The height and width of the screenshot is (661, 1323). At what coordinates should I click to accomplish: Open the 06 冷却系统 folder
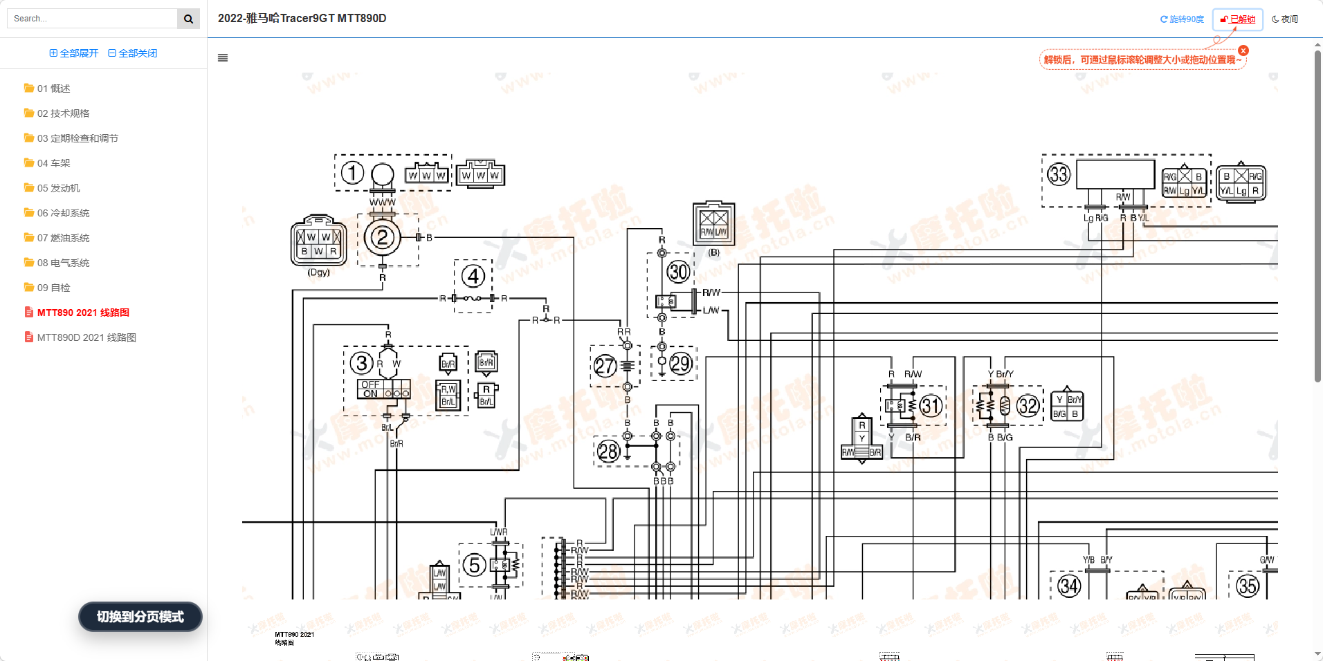pyautogui.click(x=63, y=213)
